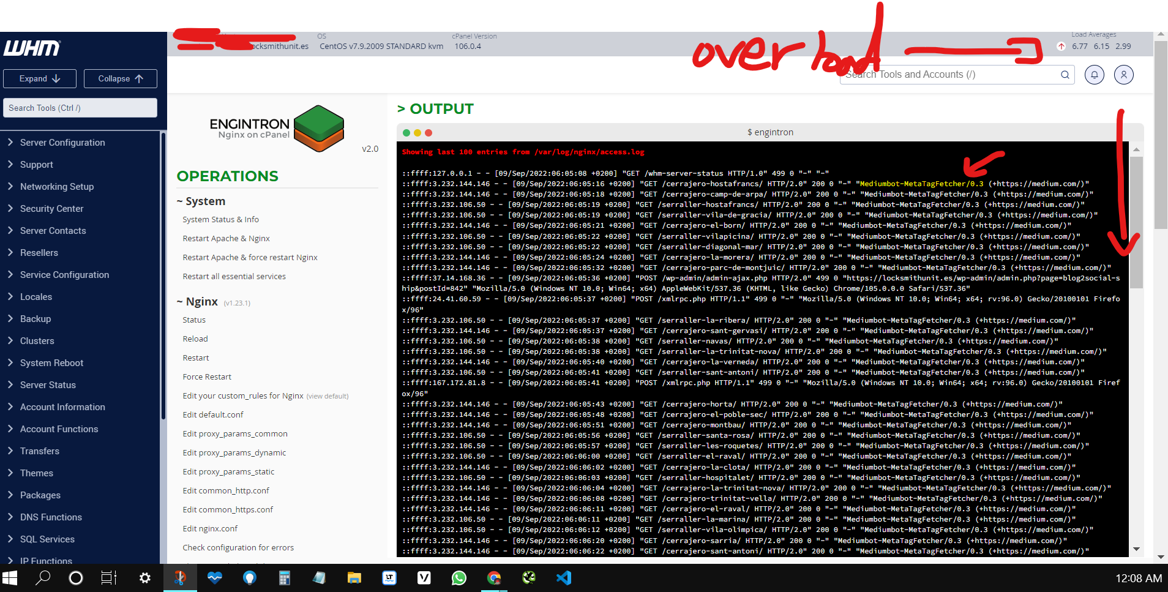Open Visual Studio Code from the taskbar
The height and width of the screenshot is (592, 1168).
coord(564,578)
